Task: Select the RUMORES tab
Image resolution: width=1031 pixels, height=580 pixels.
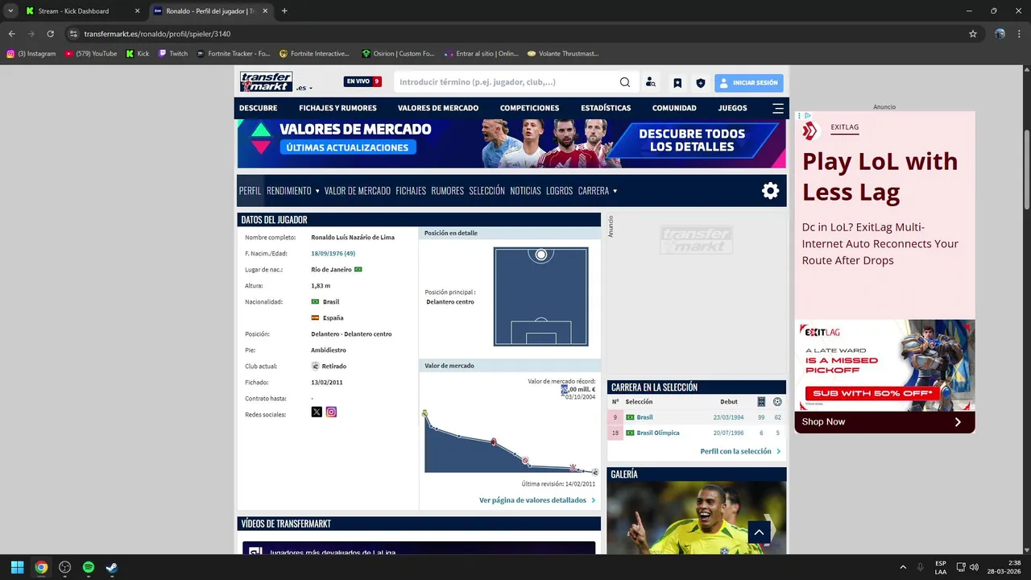Action: [447, 191]
